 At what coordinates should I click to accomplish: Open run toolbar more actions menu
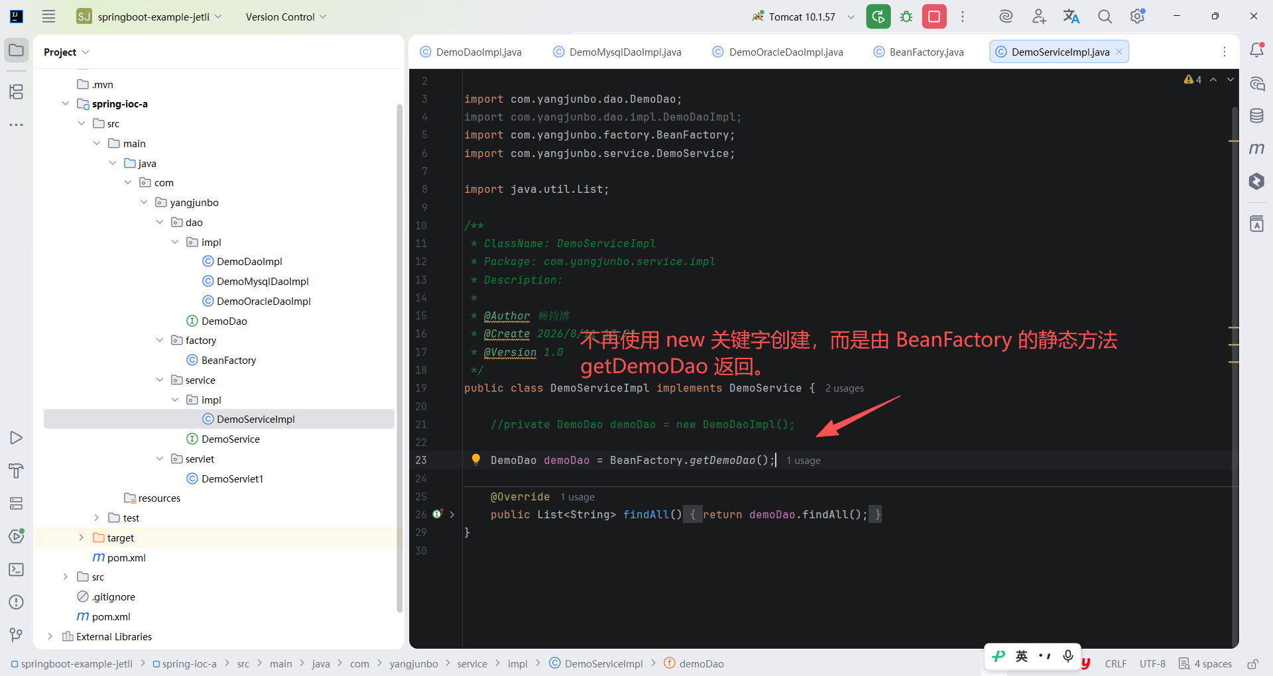(x=963, y=17)
